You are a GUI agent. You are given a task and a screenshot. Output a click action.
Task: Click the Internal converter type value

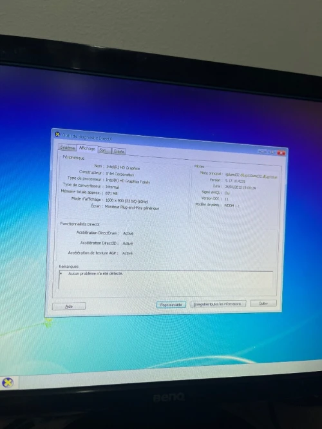pos(112,187)
